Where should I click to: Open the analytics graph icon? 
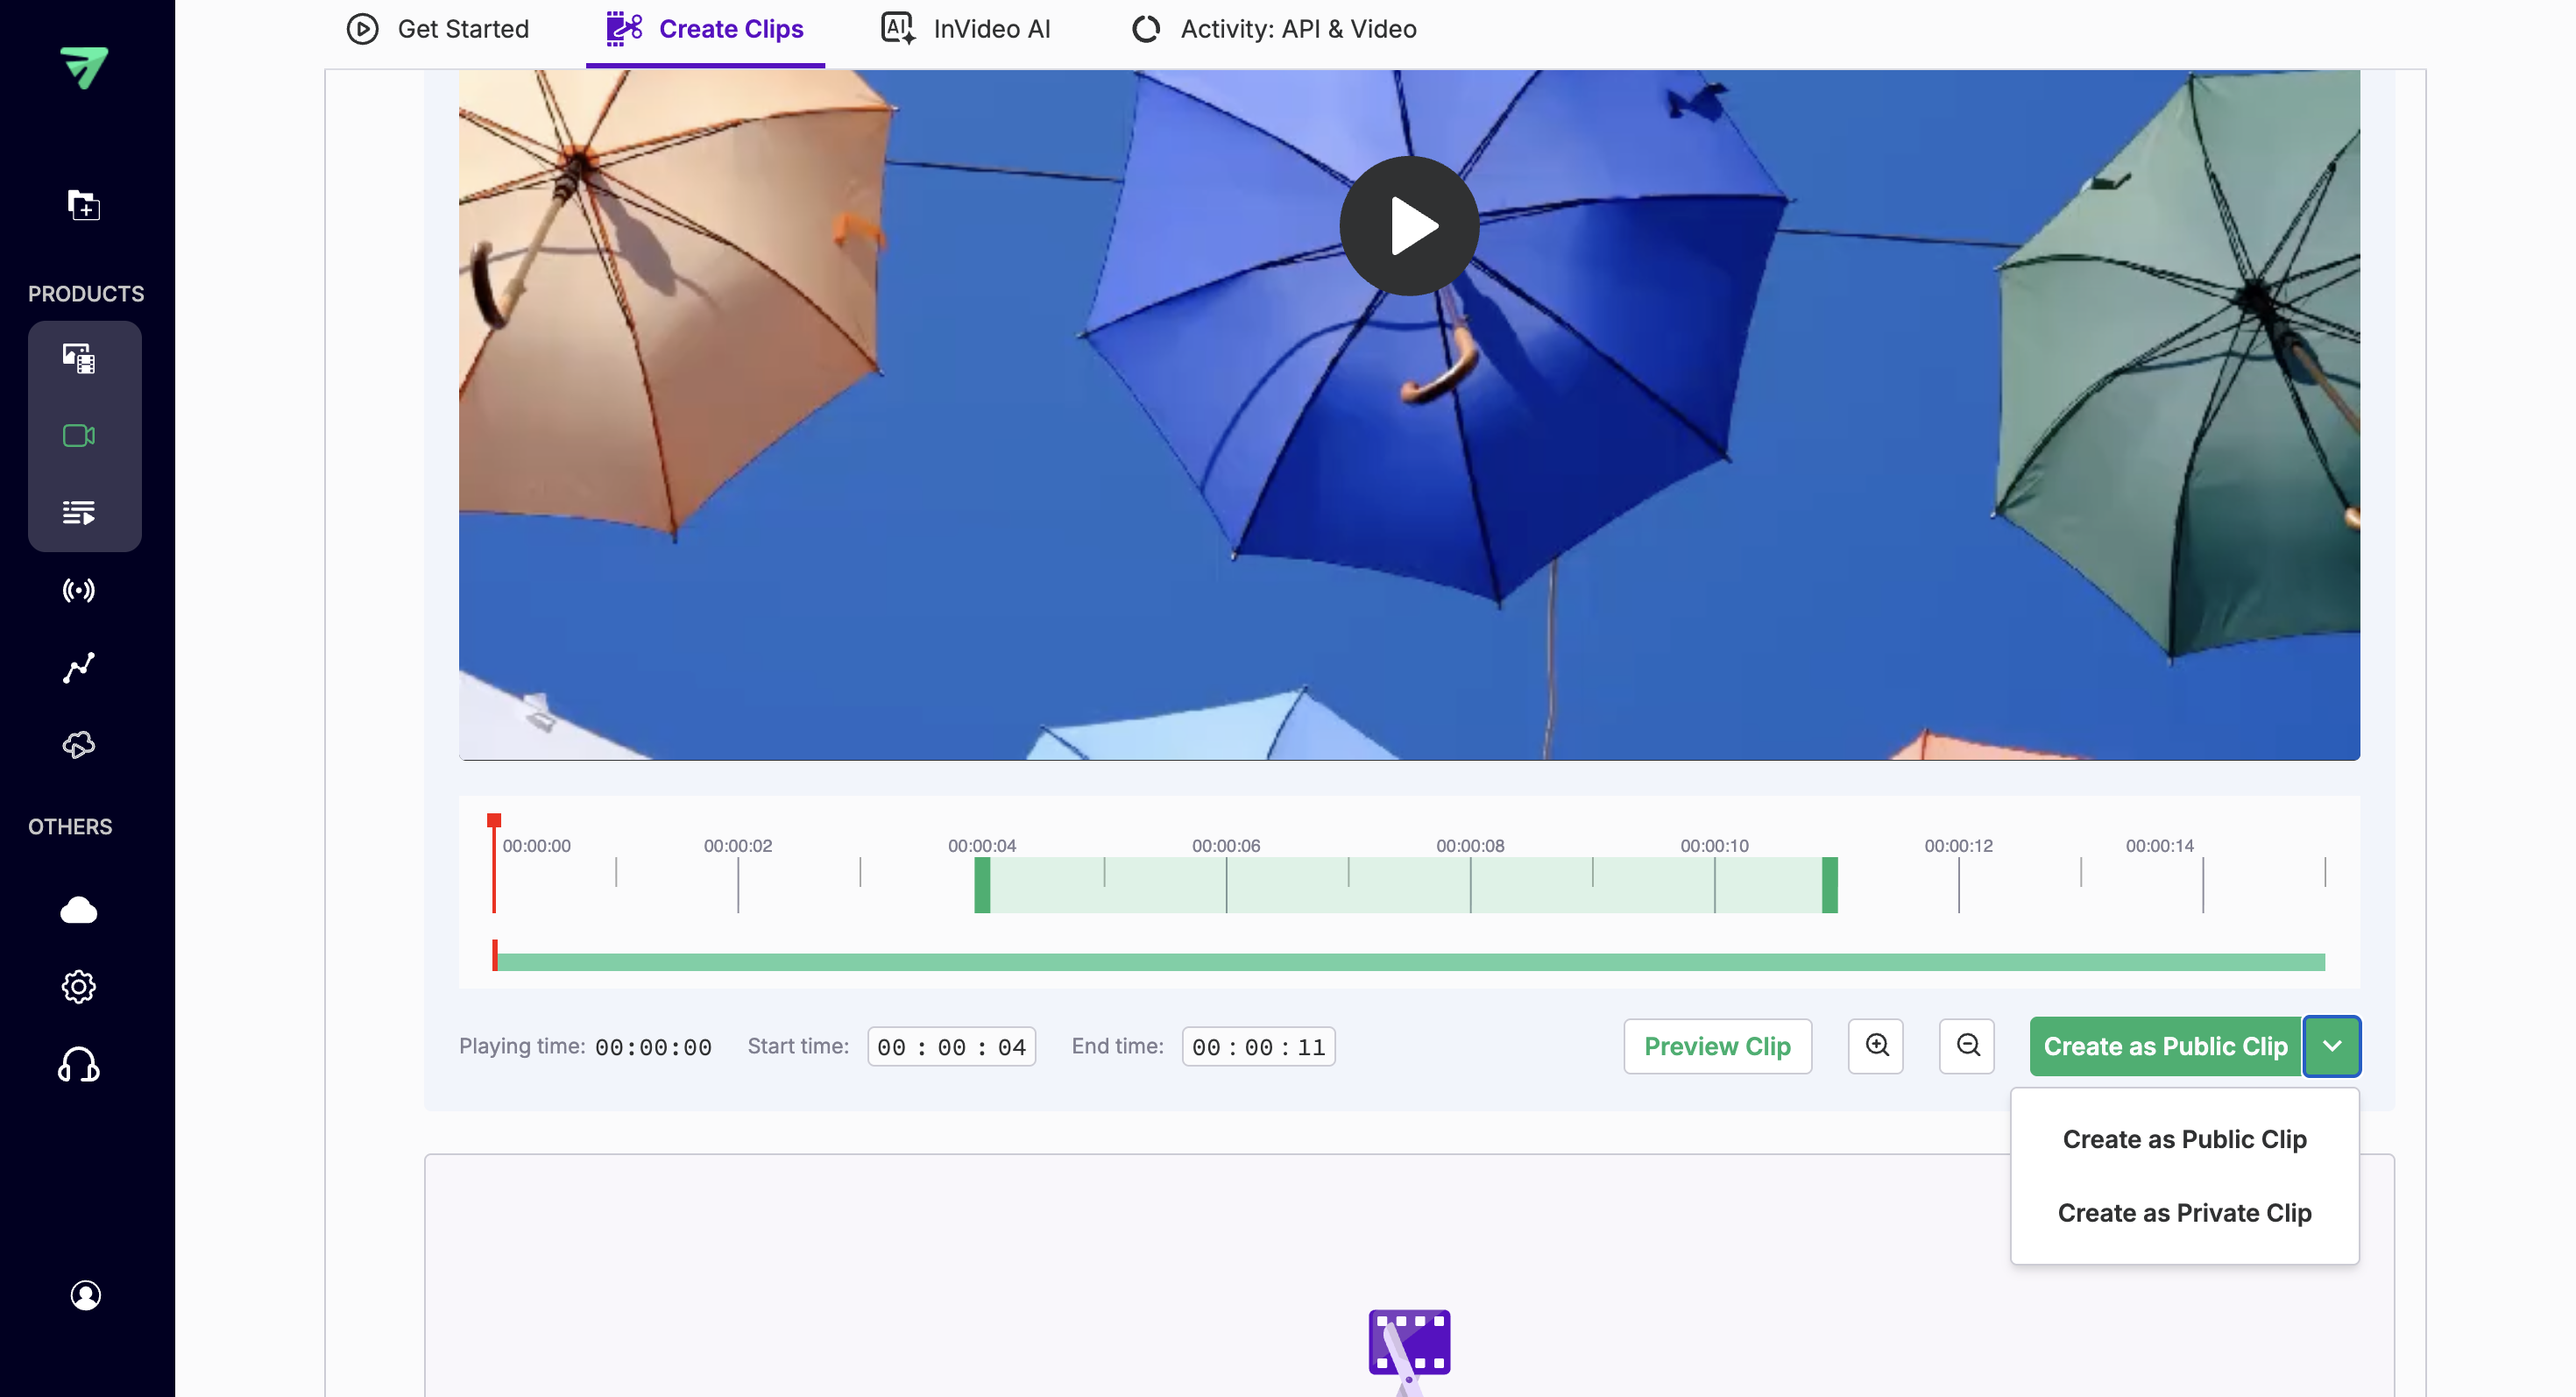coord(79,668)
